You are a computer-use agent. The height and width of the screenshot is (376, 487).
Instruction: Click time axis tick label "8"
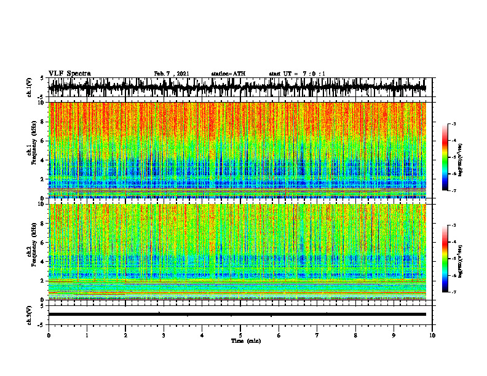(355, 335)
